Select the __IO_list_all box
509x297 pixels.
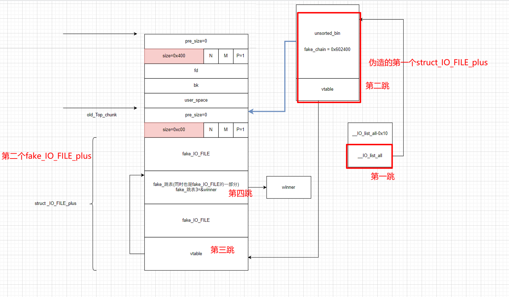coord(370,156)
